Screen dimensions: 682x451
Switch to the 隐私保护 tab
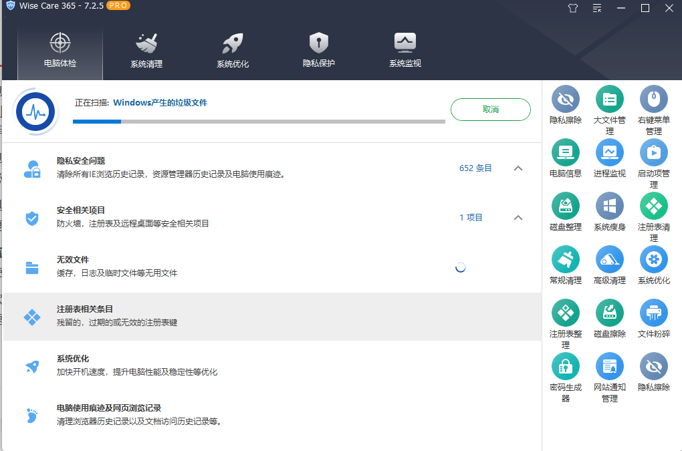click(318, 50)
